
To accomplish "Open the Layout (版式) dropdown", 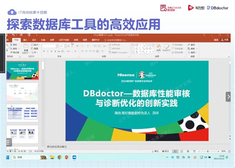I will (35, 45).
